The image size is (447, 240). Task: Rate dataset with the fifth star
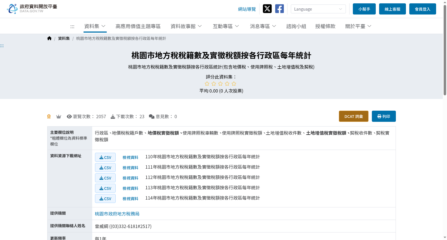pos(234,84)
